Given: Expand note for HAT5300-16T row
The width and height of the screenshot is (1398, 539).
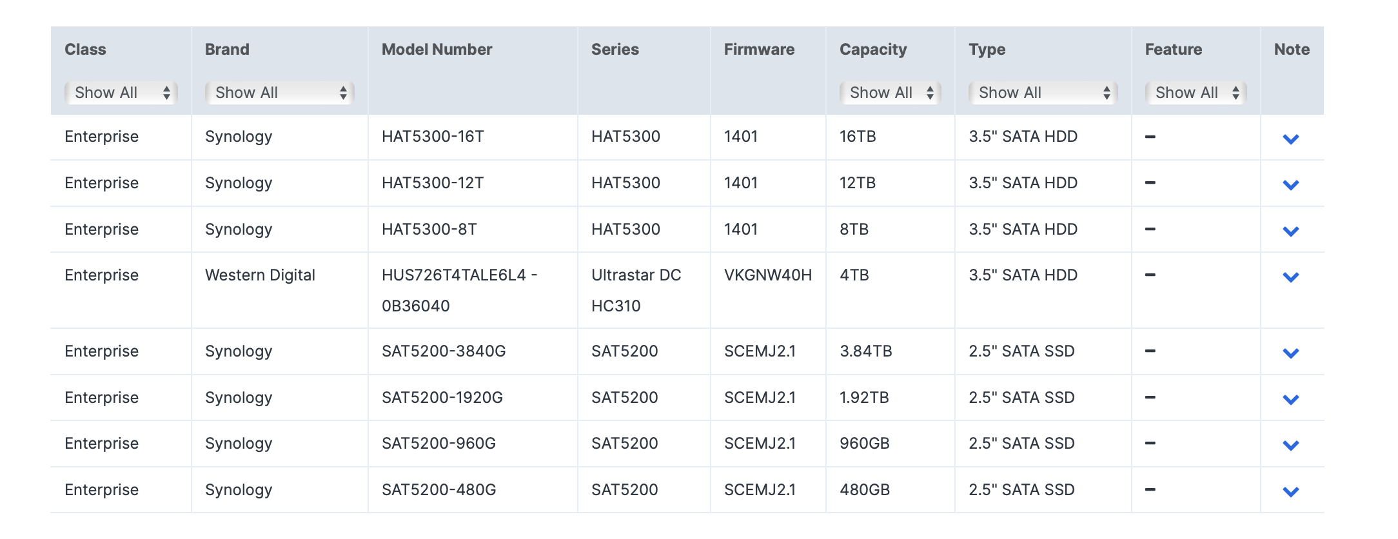Looking at the screenshot, I should 1290,139.
